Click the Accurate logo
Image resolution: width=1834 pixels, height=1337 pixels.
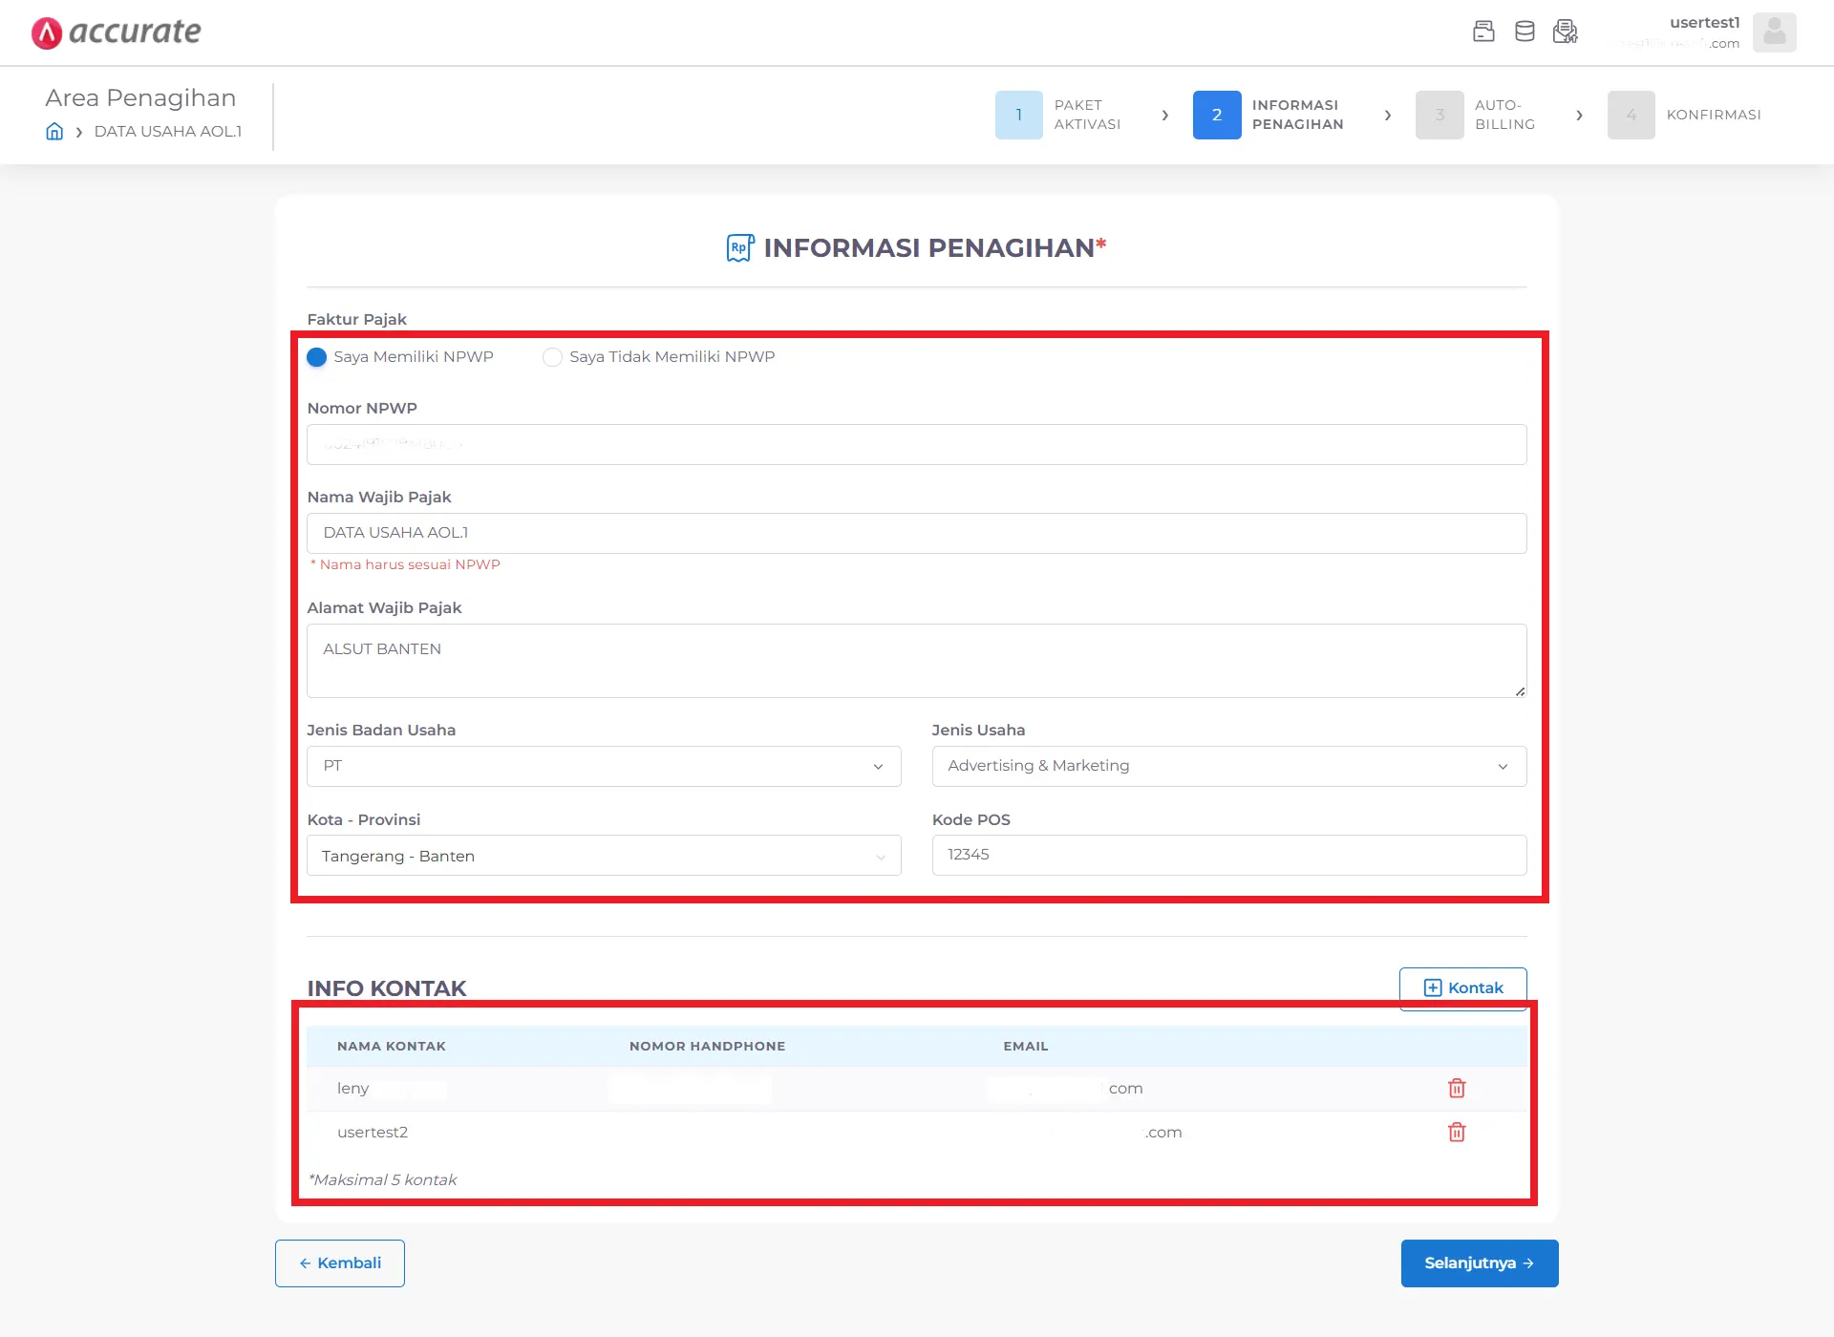pos(116,32)
